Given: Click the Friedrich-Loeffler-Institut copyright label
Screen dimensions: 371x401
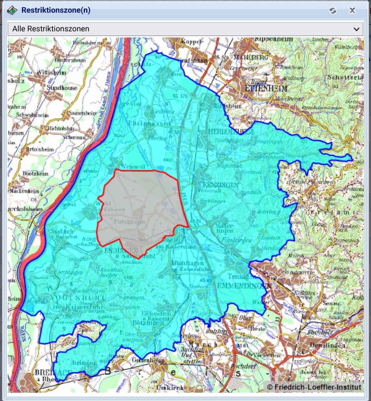Looking at the screenshot, I should click(x=314, y=387).
